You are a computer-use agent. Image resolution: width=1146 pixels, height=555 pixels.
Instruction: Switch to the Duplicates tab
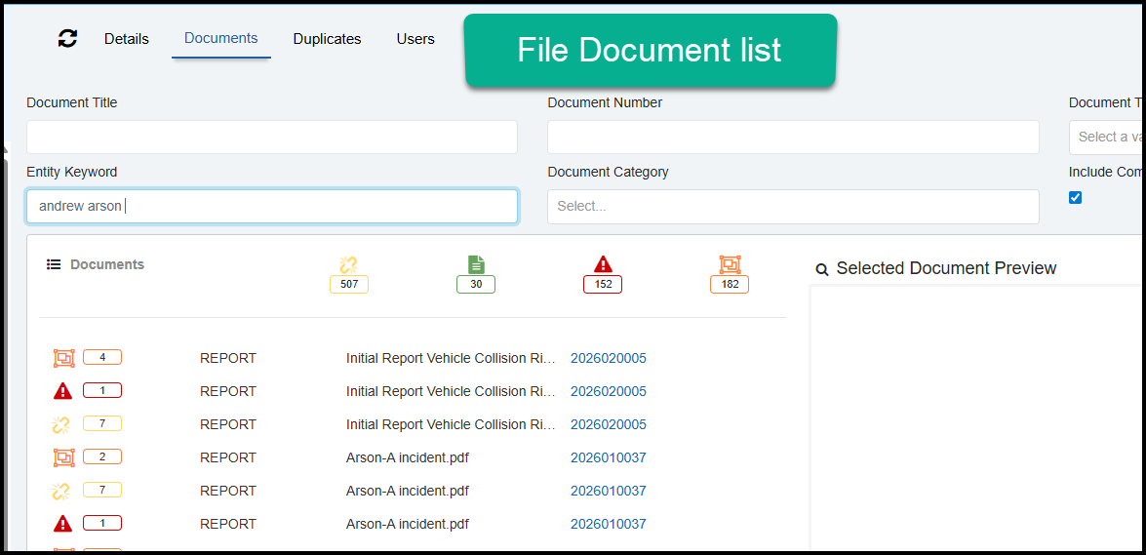click(327, 39)
